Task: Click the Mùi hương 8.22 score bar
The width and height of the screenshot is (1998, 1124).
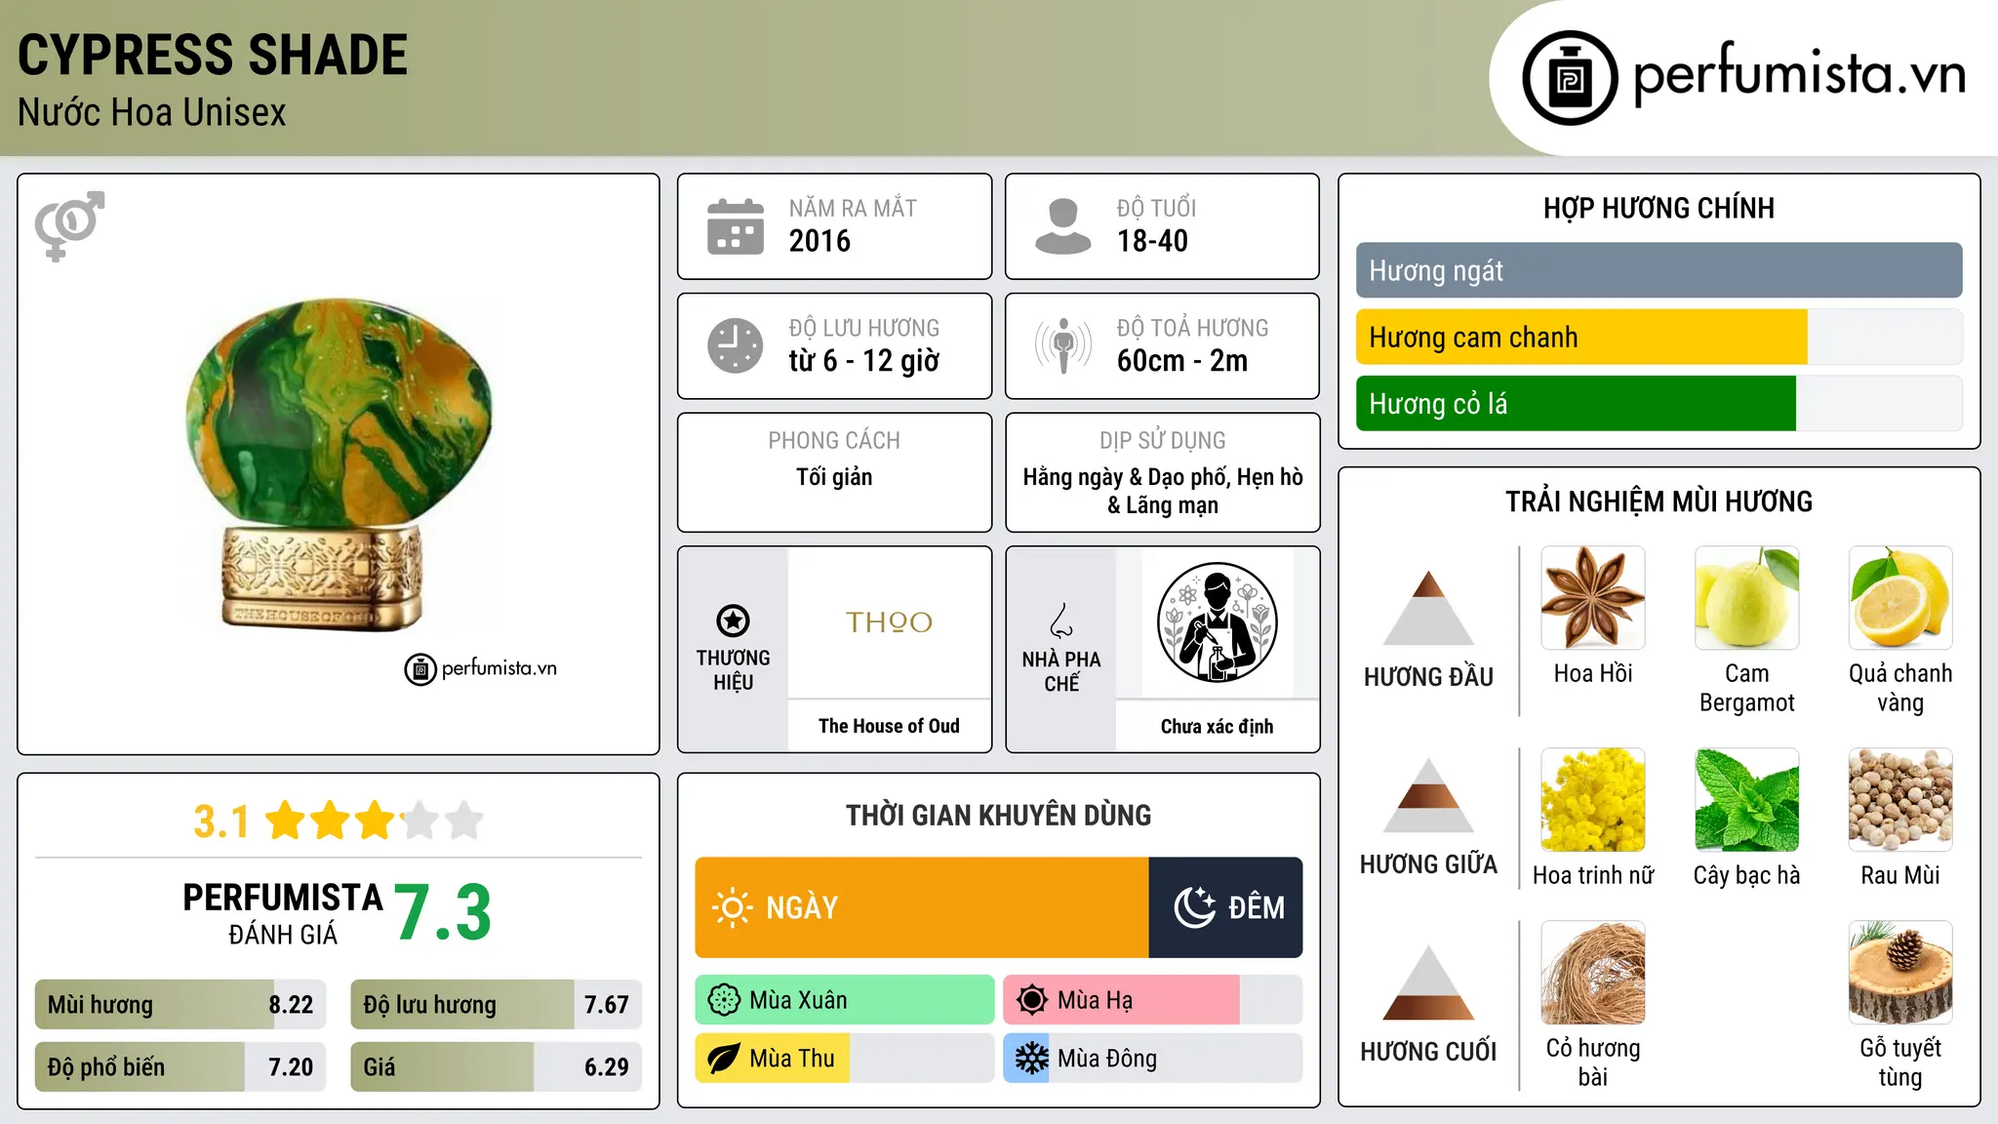Action: coord(180,1004)
